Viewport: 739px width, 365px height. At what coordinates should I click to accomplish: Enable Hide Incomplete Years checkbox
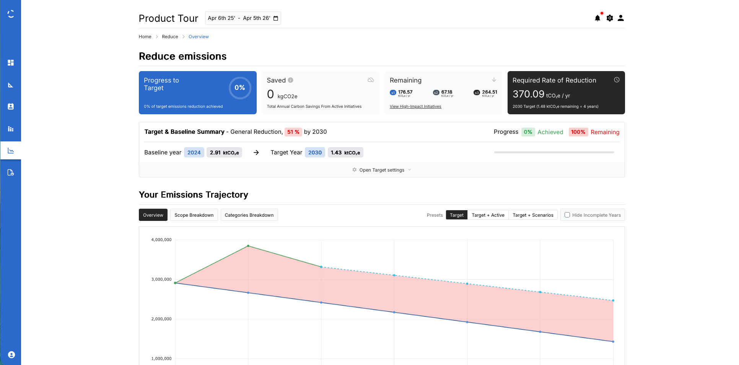(x=567, y=215)
